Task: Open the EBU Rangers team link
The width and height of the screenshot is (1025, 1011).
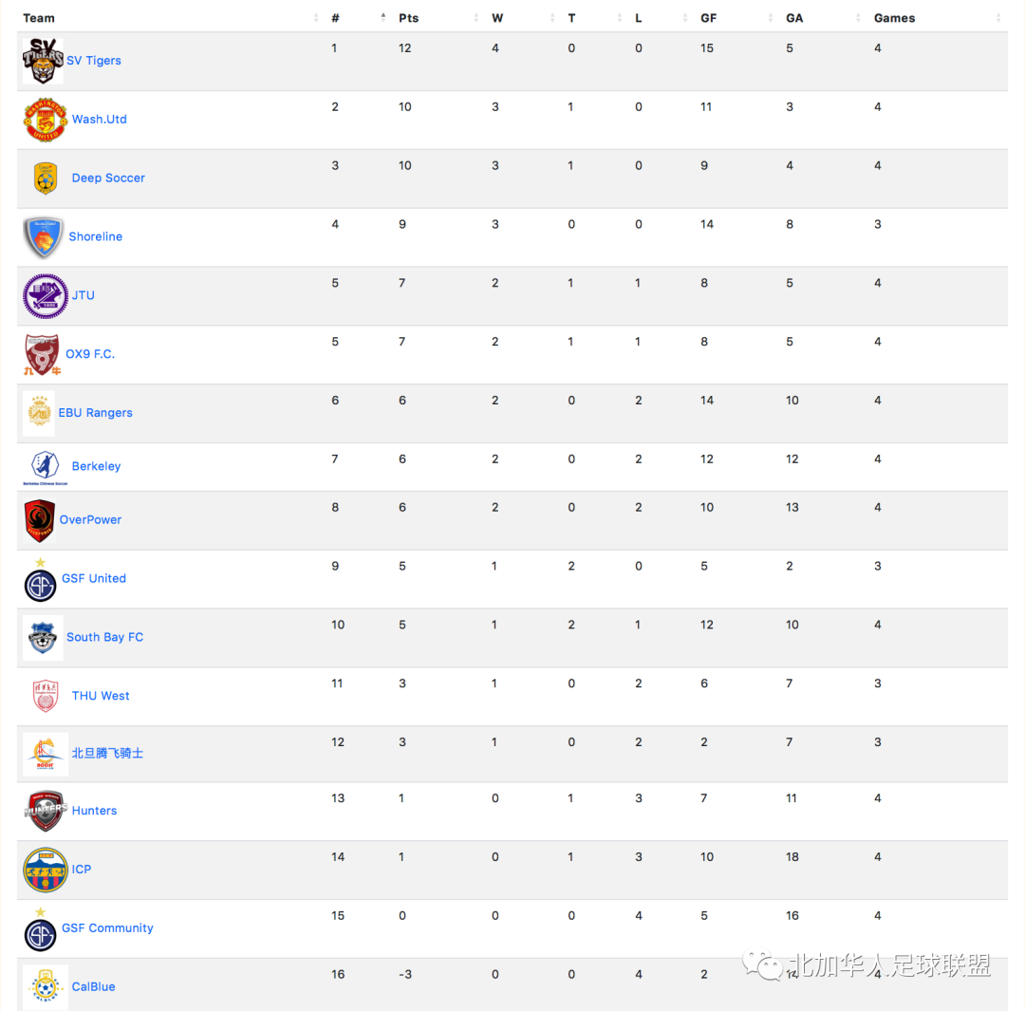Action: point(96,413)
